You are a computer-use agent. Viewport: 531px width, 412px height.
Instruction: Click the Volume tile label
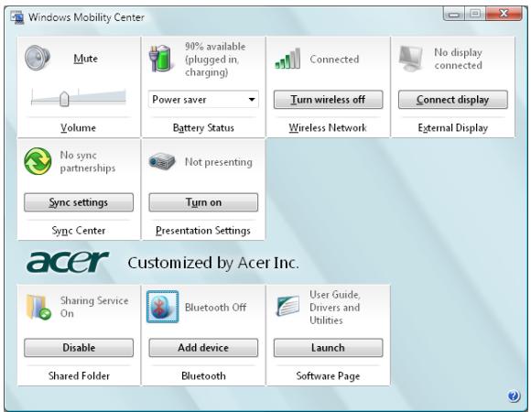[x=78, y=127]
